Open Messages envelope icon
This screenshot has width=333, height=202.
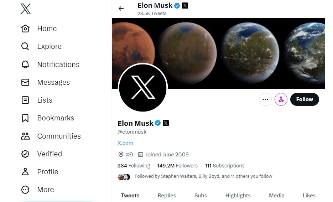(25, 82)
